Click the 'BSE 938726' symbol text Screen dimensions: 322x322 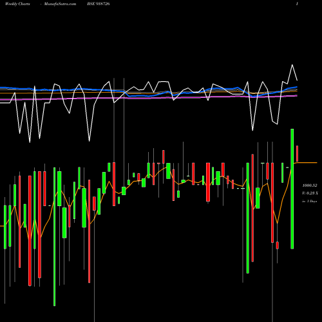[99, 4]
